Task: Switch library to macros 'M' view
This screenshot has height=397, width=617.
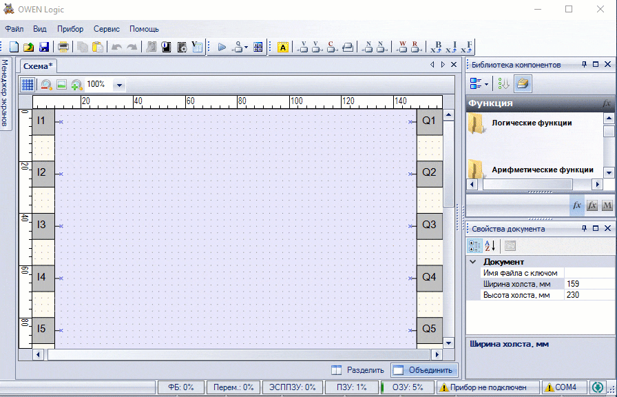Action: pyautogui.click(x=607, y=205)
